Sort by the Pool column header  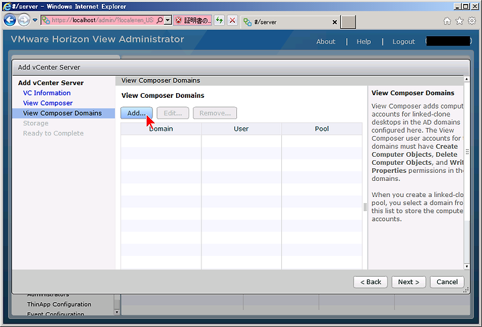coord(322,129)
